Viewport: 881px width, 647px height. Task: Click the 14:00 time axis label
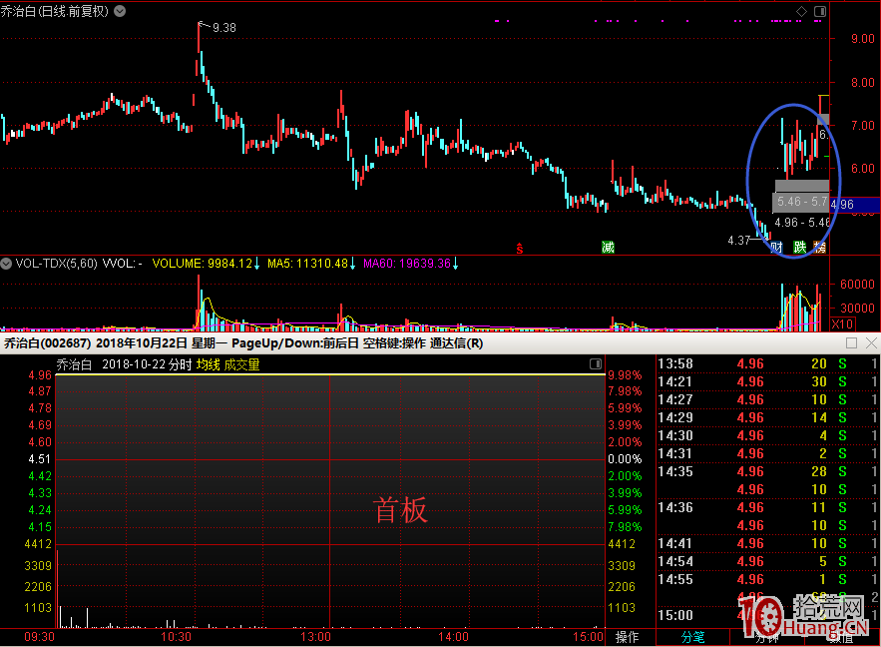(453, 637)
